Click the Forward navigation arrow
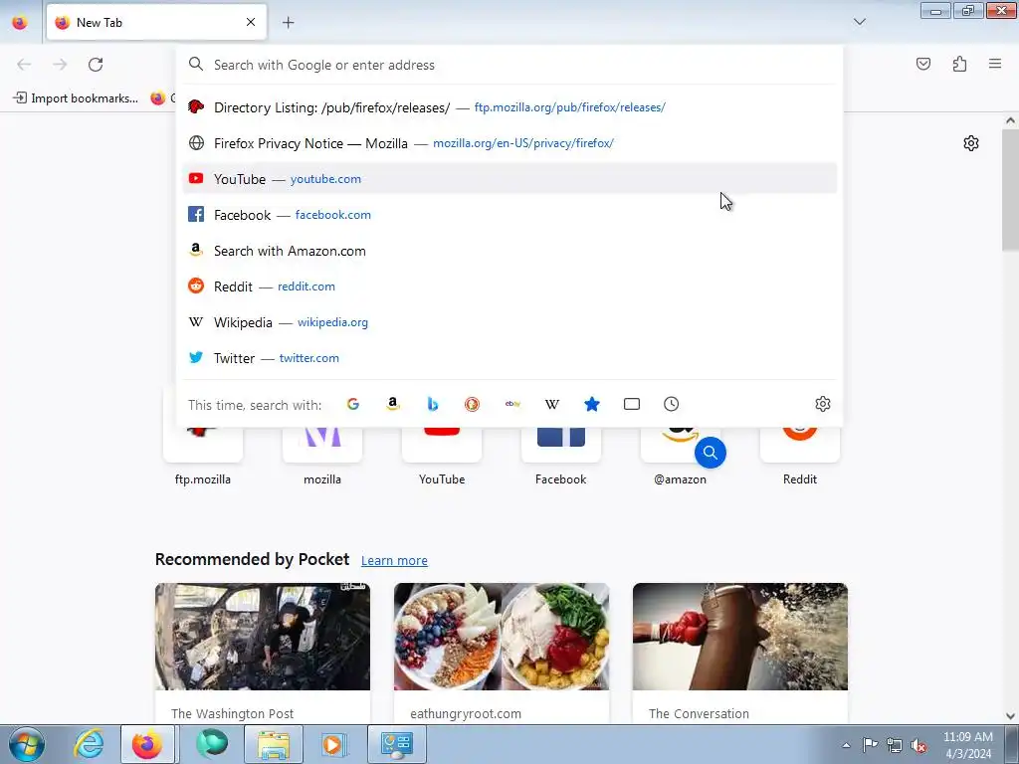This screenshot has height=764, width=1019. pos(60,65)
